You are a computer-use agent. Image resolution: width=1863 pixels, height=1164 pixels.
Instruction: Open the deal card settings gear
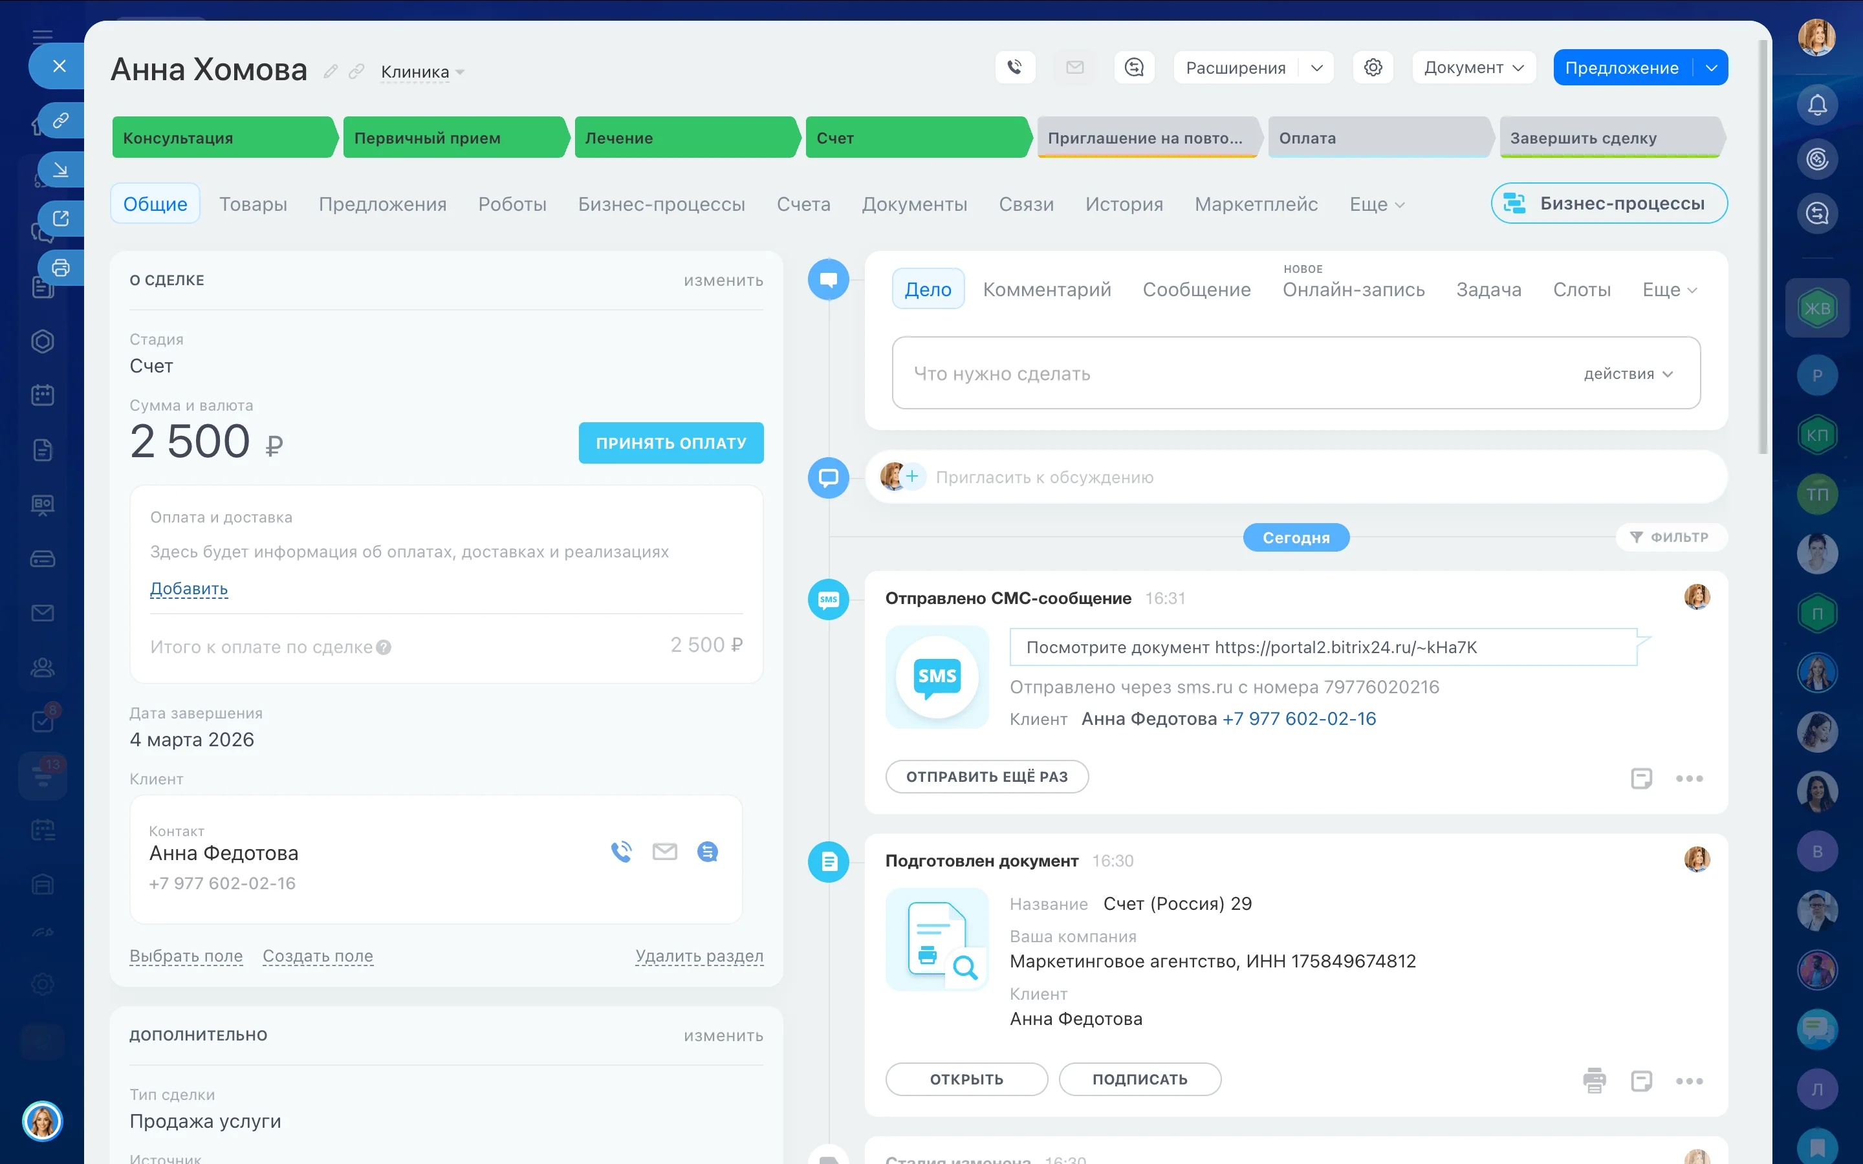tap(1373, 68)
